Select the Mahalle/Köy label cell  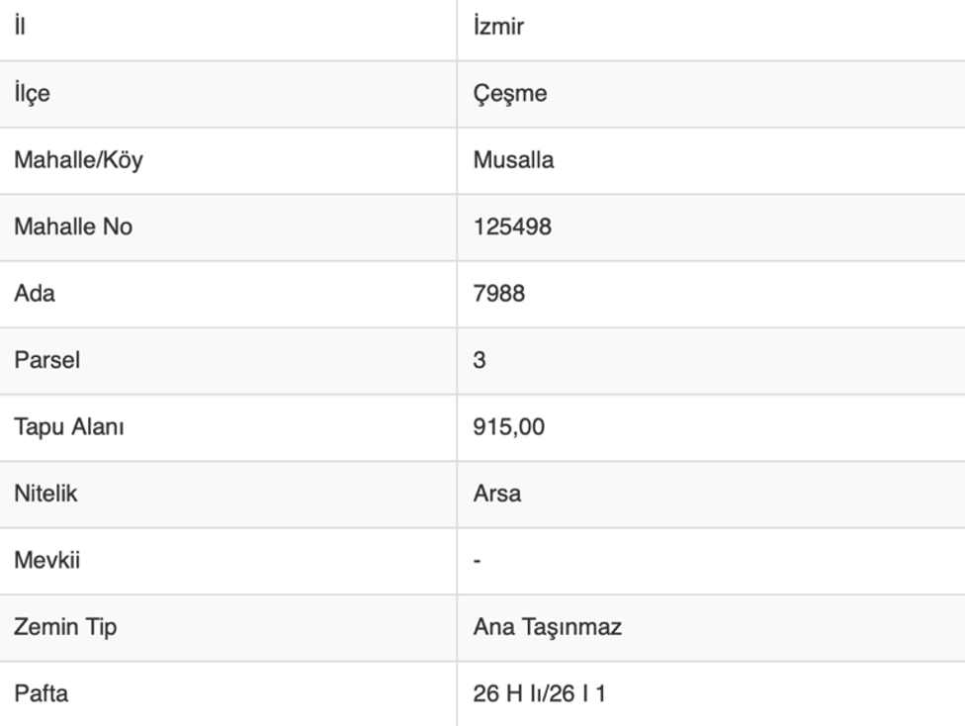78,160
